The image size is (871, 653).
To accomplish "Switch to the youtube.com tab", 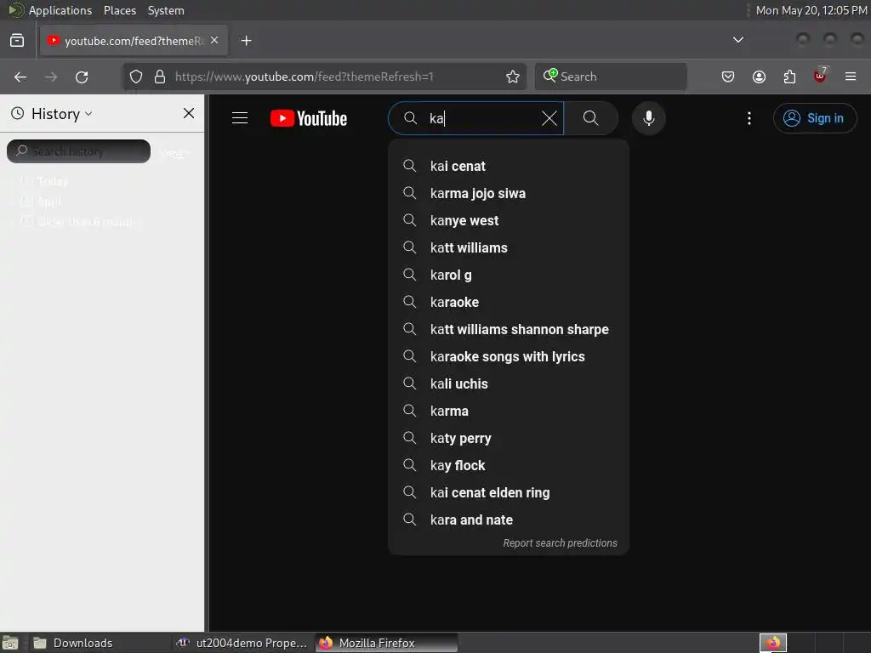I will click(134, 41).
